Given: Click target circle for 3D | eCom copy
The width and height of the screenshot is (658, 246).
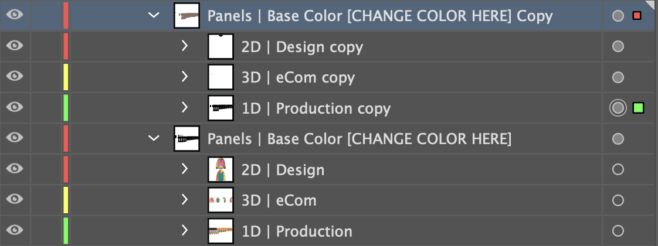Looking at the screenshot, I should (618, 77).
